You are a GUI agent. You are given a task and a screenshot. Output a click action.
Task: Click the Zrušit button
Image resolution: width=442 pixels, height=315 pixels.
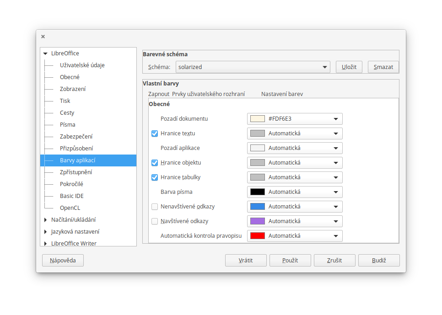click(334, 260)
